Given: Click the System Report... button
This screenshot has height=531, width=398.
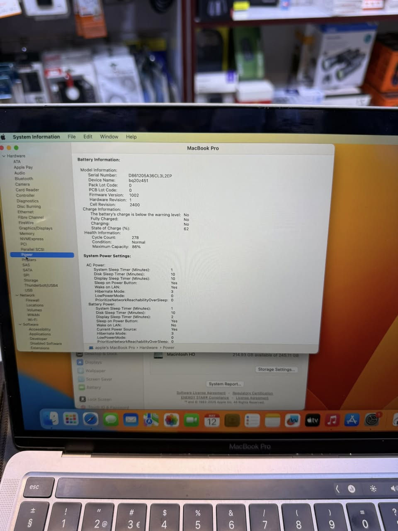Looking at the screenshot, I should click(225, 384).
